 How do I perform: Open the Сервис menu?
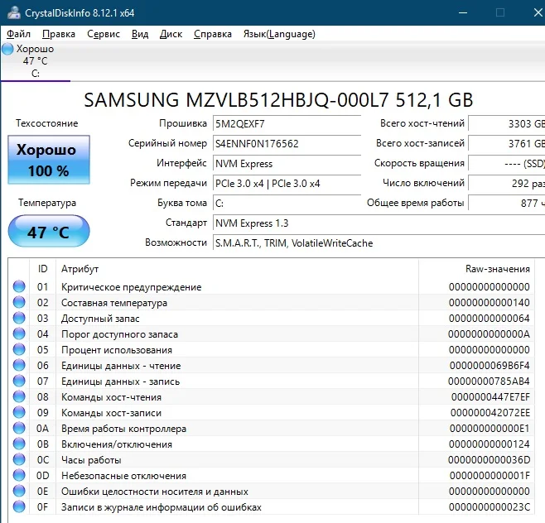coord(104,34)
